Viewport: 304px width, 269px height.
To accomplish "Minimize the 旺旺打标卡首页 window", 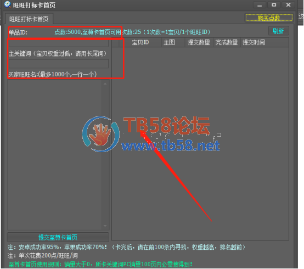I will (260, 5).
